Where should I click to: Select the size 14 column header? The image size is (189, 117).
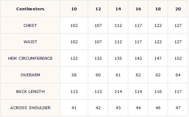pyautogui.click(x=118, y=9)
